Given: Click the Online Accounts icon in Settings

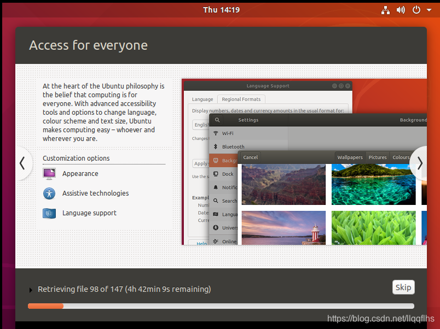Looking at the screenshot, I should pyautogui.click(x=216, y=242).
